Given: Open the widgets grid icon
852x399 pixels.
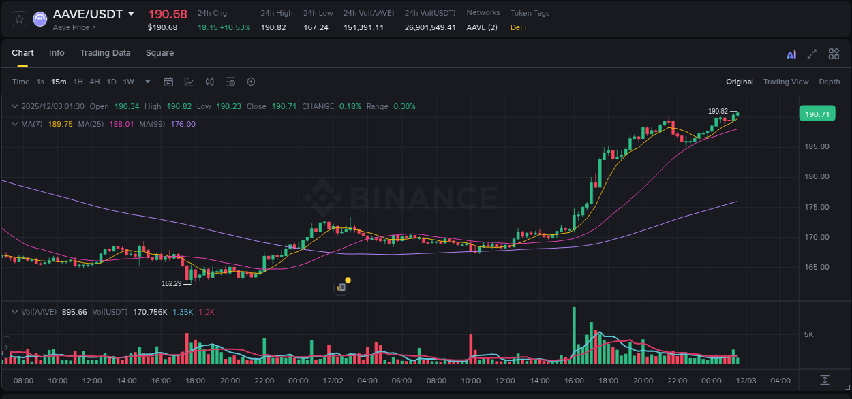Looking at the screenshot, I should [834, 53].
